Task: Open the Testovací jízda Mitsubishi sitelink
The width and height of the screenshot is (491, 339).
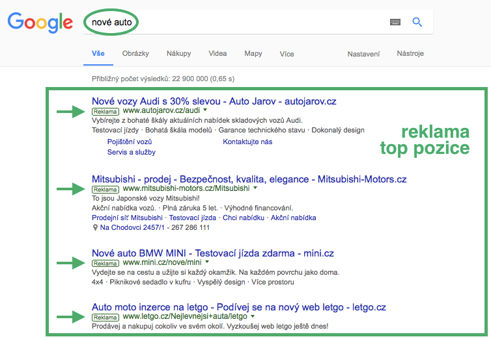Action: [x=193, y=218]
